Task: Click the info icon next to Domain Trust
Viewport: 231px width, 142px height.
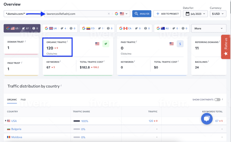Action: pos(25,41)
